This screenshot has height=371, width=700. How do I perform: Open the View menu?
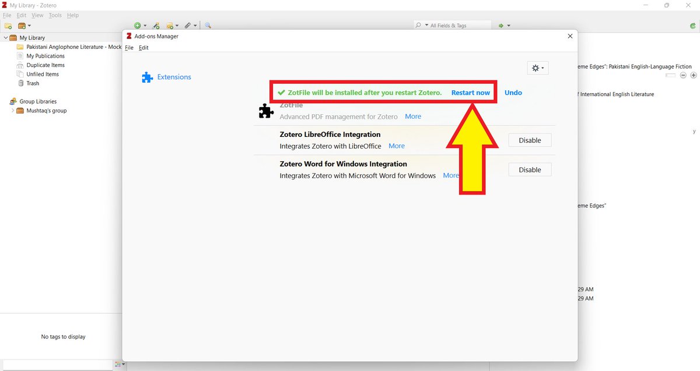[37, 15]
